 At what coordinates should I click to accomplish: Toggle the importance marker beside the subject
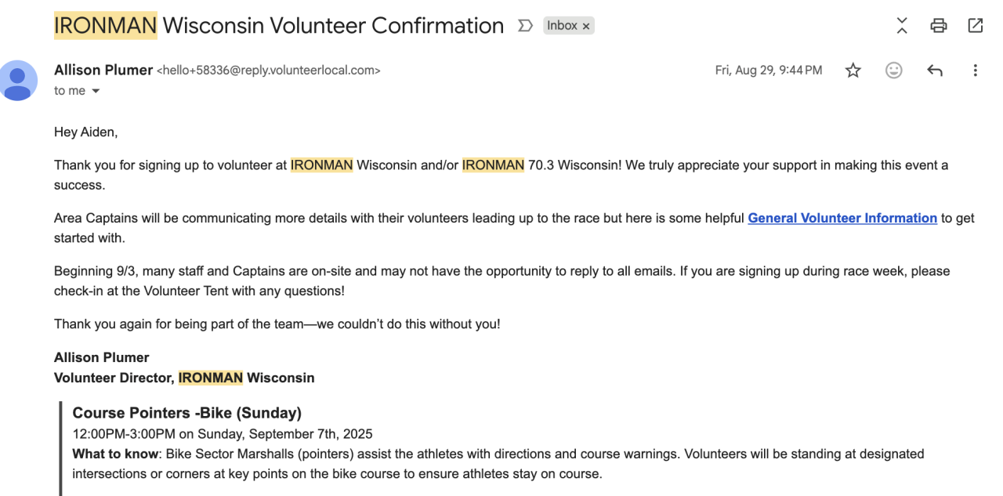click(525, 26)
